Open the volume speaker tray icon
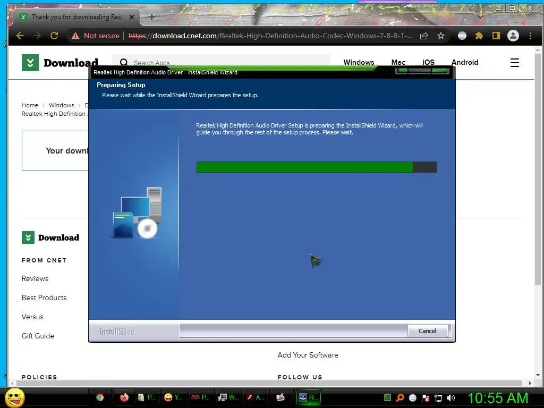544x408 pixels. pyautogui.click(x=451, y=398)
